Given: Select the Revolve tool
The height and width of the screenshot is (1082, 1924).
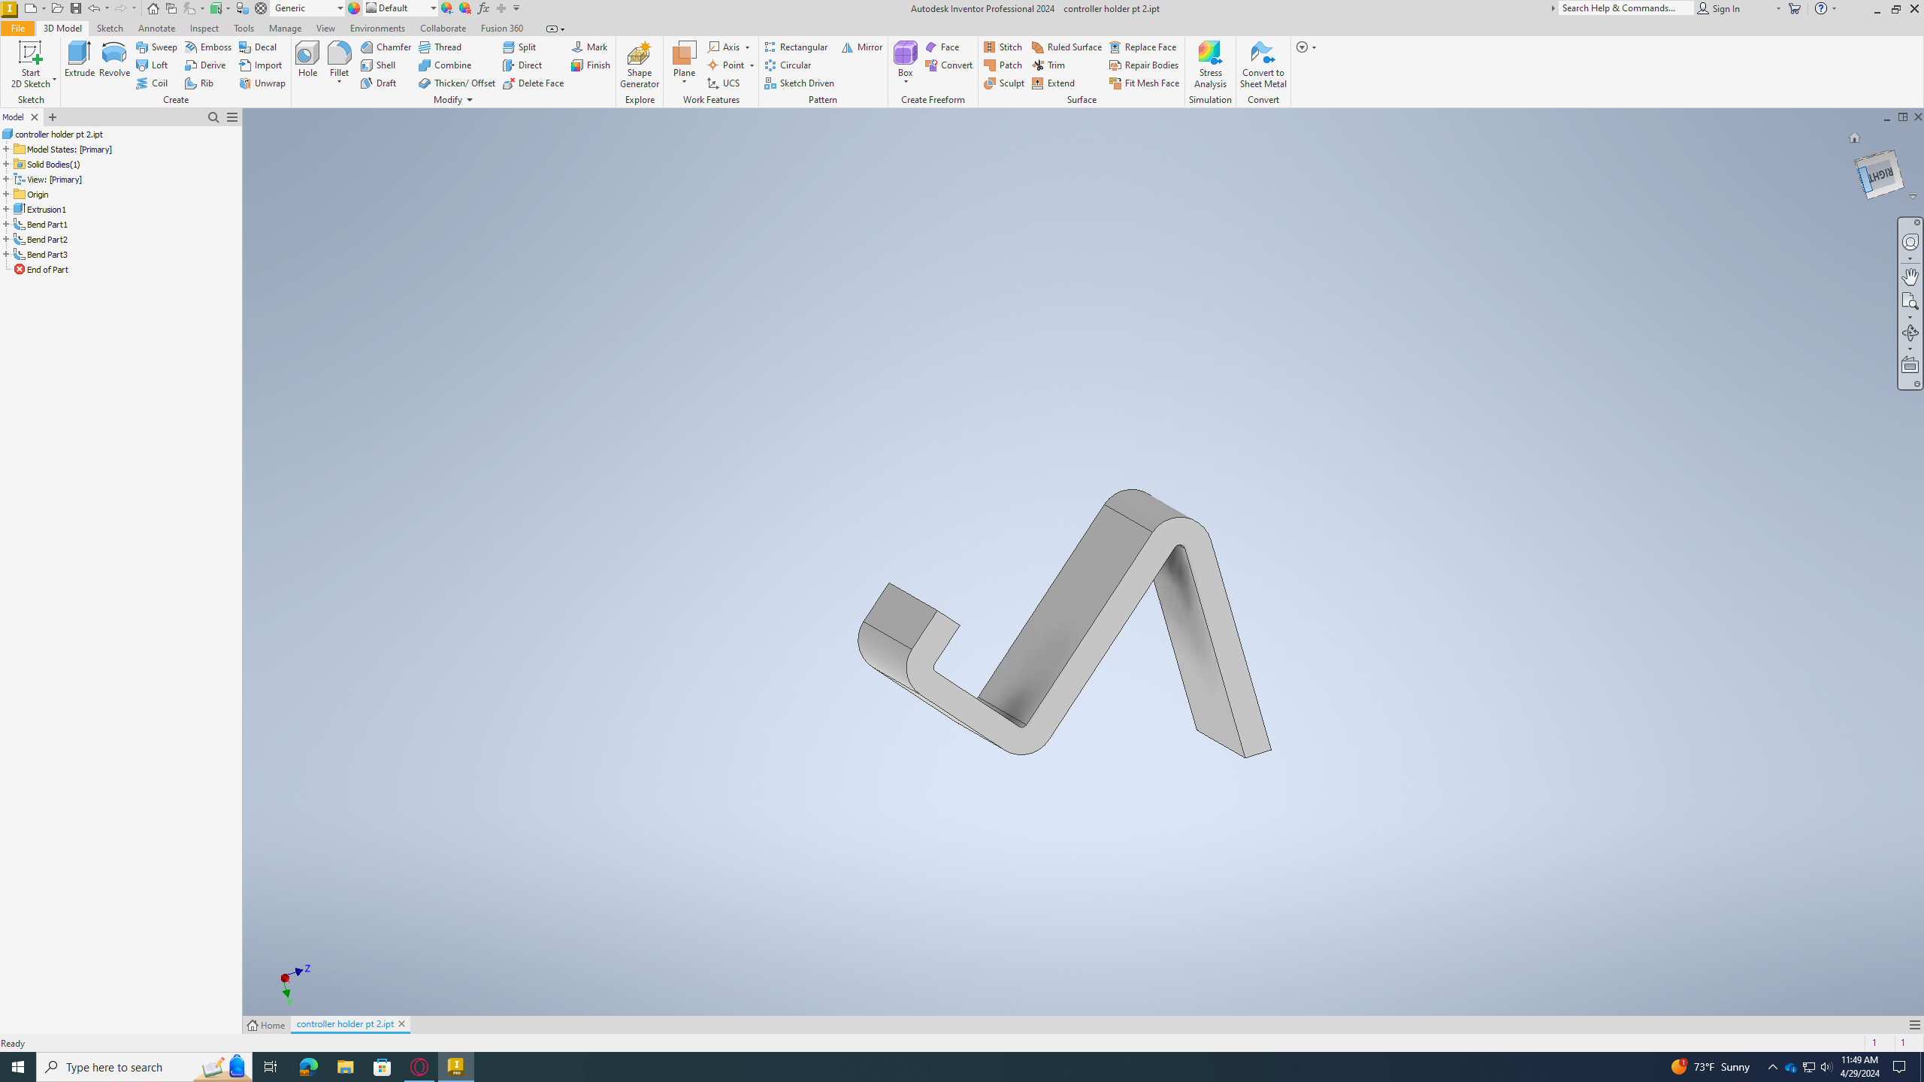Looking at the screenshot, I should click(114, 59).
